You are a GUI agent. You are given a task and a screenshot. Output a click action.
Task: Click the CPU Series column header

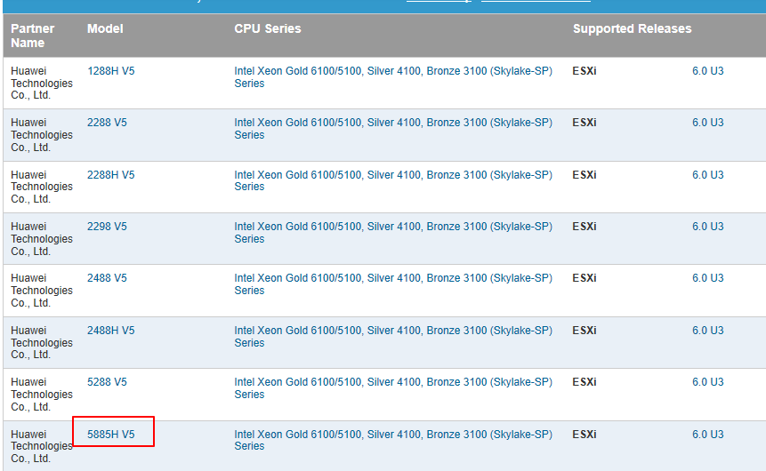pos(268,28)
